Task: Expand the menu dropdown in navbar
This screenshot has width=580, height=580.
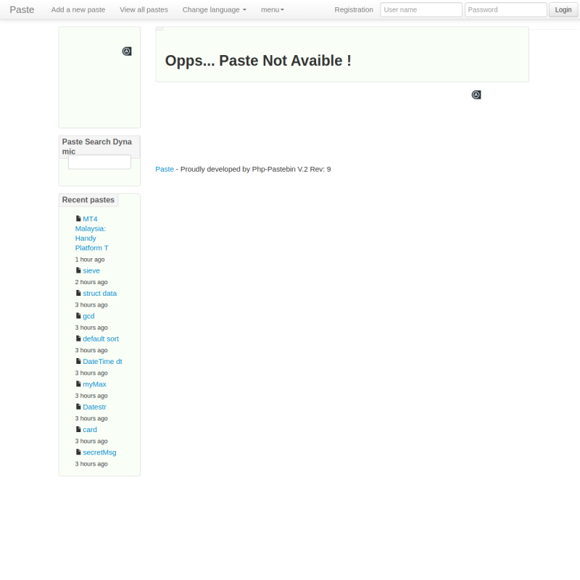Action: (x=273, y=9)
